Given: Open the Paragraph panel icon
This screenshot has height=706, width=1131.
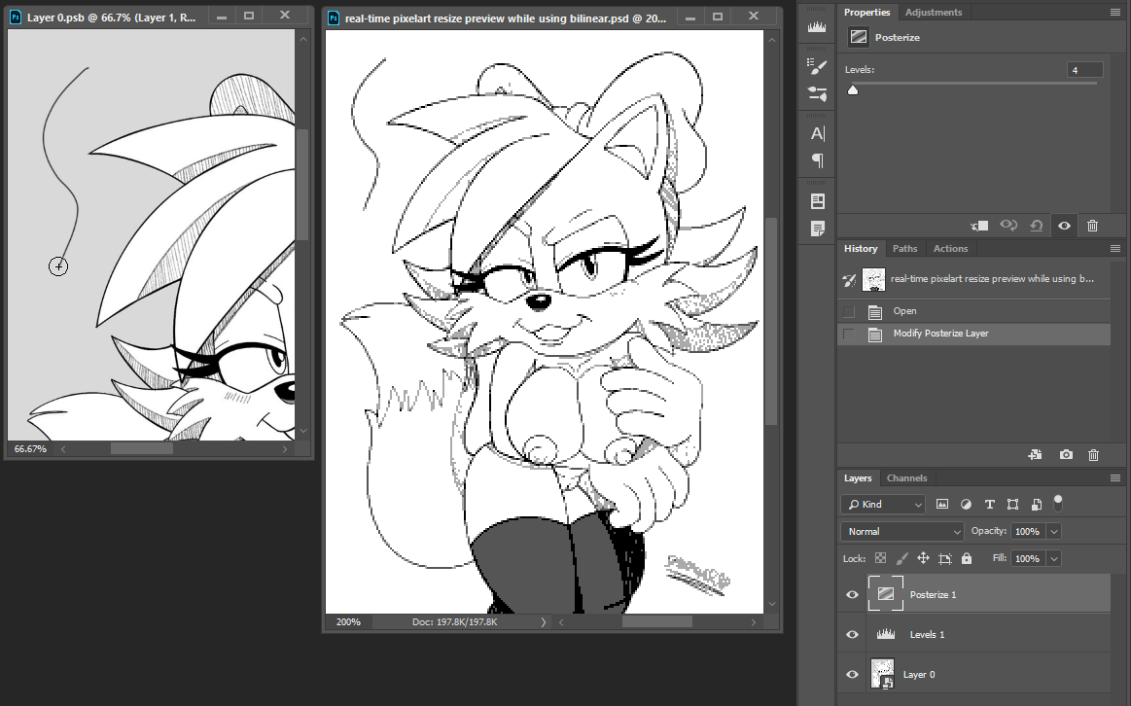Looking at the screenshot, I should point(817,160).
